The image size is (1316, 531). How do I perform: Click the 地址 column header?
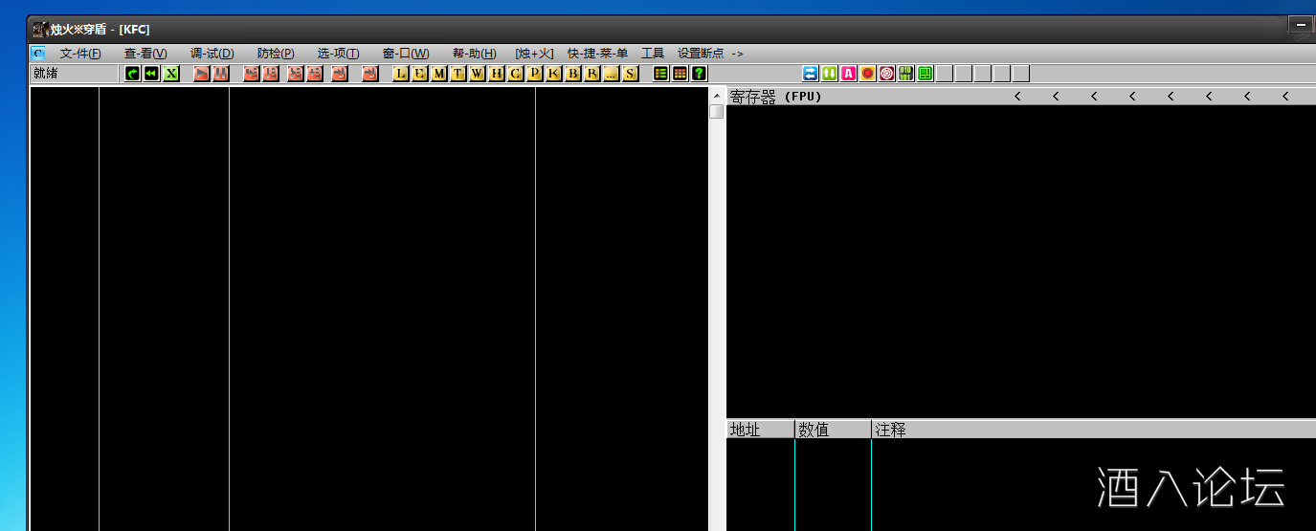[760, 430]
